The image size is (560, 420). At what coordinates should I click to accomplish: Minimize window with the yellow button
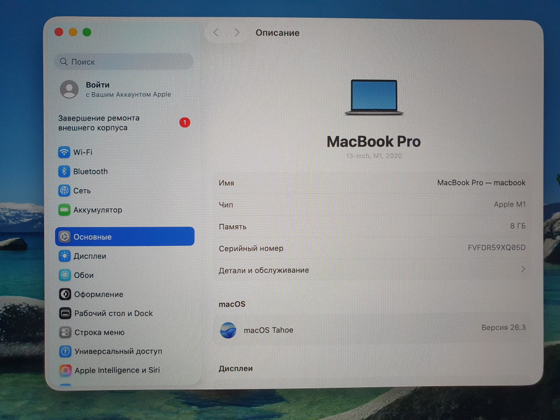click(73, 32)
